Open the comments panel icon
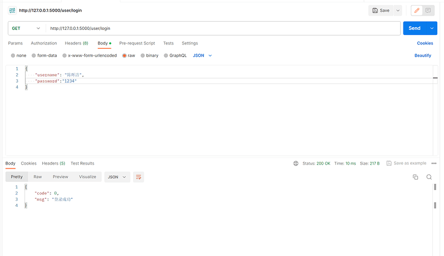The image size is (444, 256). click(x=428, y=11)
